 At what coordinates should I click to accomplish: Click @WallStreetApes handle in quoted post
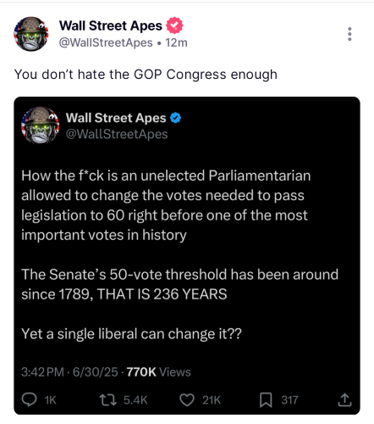coord(117,134)
